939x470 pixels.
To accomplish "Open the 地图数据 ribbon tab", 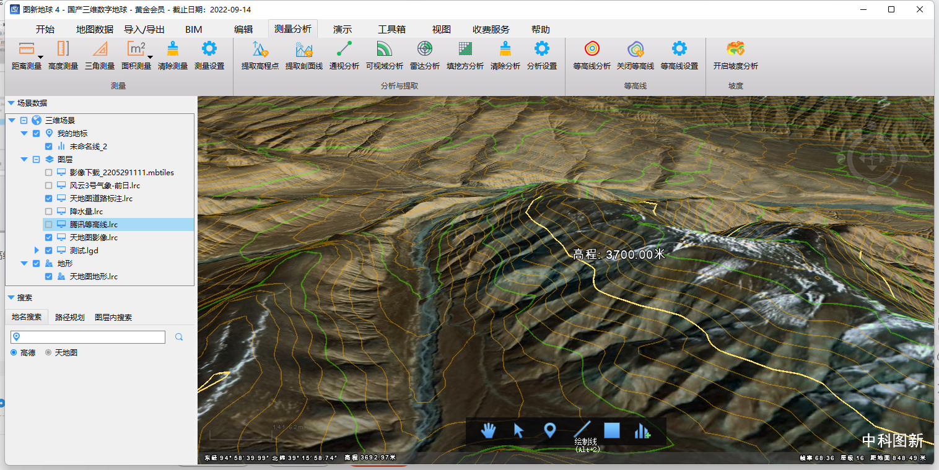I will 95,29.
